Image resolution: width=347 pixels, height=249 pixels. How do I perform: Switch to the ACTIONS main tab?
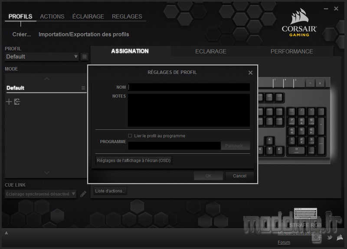52,16
